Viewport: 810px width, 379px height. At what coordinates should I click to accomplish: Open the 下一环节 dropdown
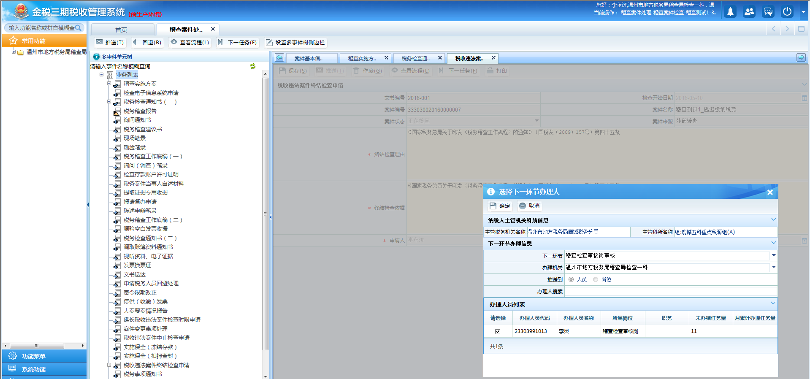(x=773, y=255)
